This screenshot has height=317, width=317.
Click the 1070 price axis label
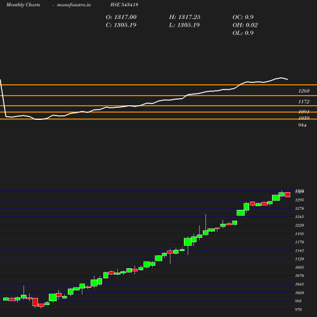click(x=299, y=276)
